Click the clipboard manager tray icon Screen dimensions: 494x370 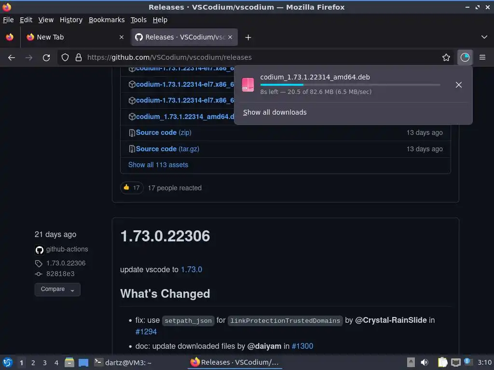click(443, 362)
